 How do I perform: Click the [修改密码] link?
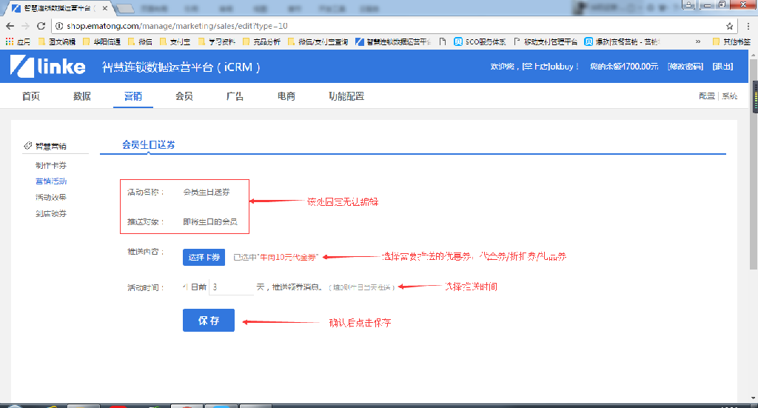coord(685,66)
